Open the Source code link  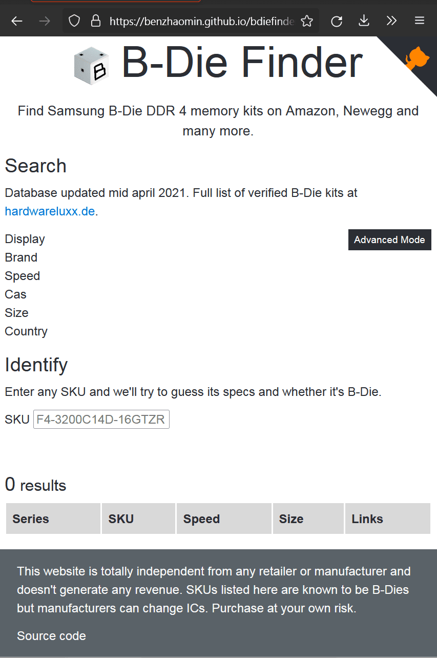[x=51, y=636]
